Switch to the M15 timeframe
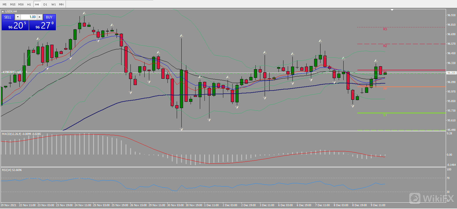Screen dimensions: 457x209 (x=13, y=4)
